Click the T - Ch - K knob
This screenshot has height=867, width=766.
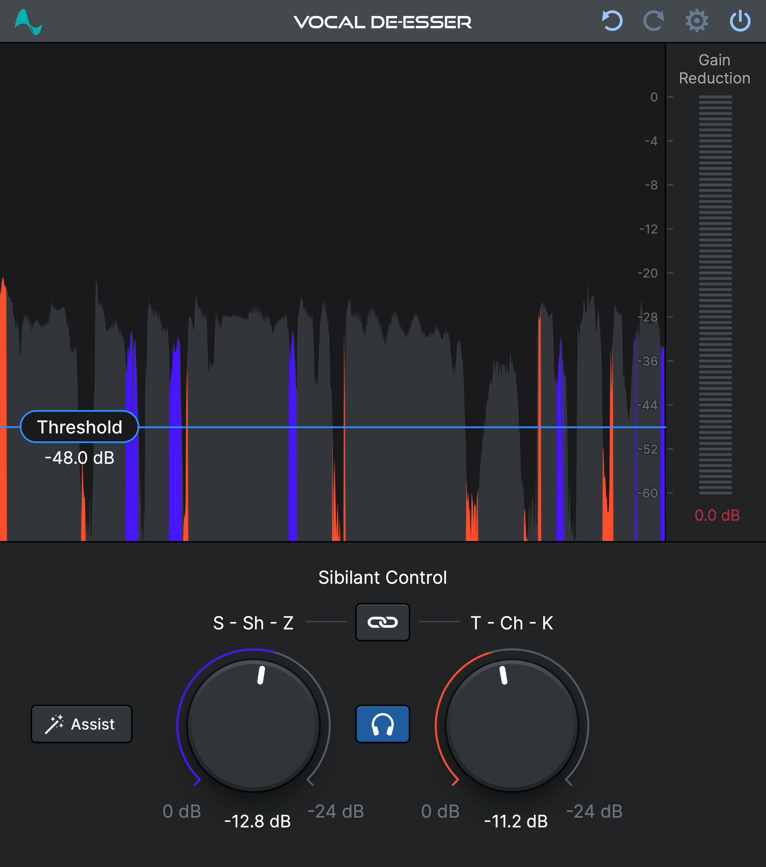(x=511, y=725)
